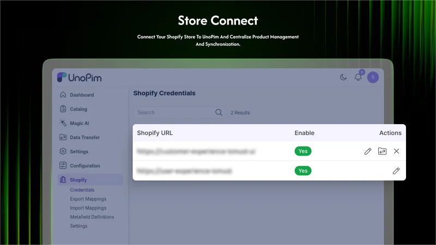Click the 2 Results count text
Screen dimensions: 436x245
point(240,113)
